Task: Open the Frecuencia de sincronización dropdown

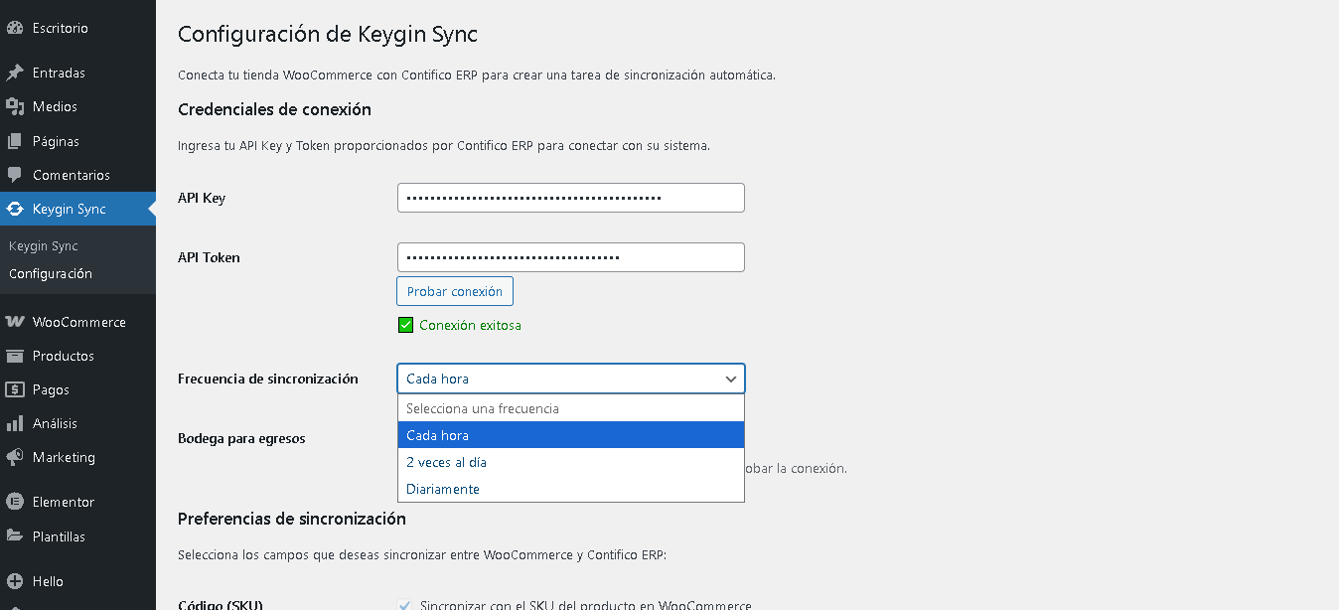Action: click(x=570, y=379)
